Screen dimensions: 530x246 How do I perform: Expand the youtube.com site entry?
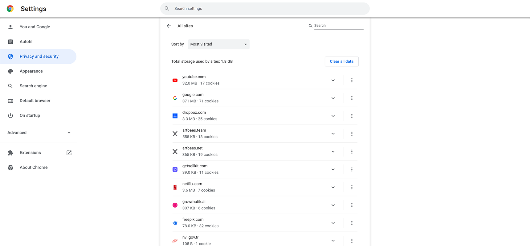click(x=333, y=80)
